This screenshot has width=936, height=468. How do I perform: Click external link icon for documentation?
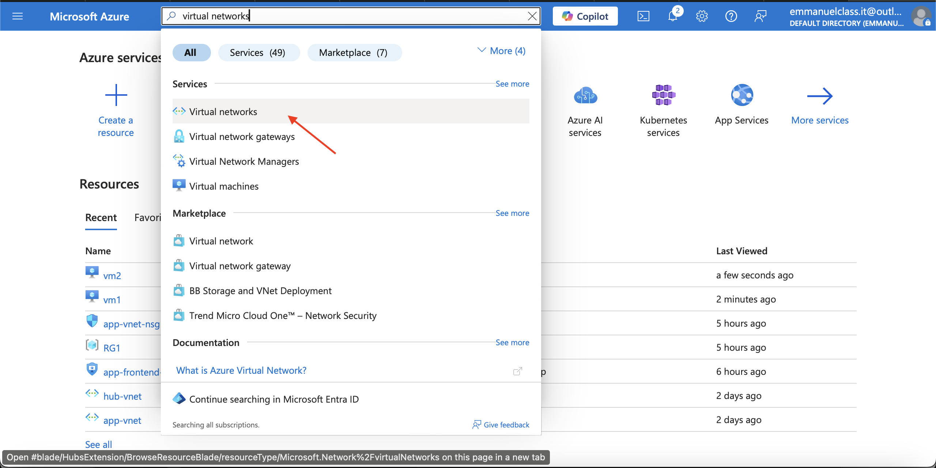tap(517, 371)
